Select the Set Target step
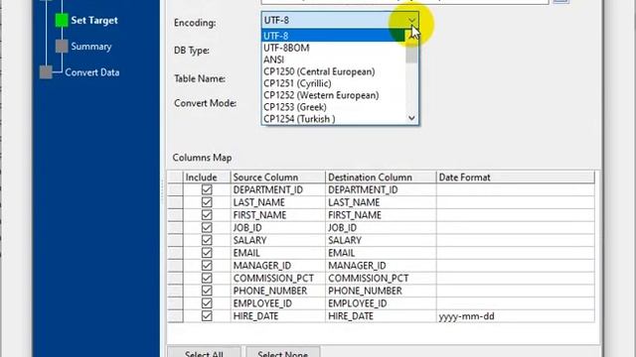Image resolution: width=636 pixels, height=357 pixels. click(x=94, y=20)
